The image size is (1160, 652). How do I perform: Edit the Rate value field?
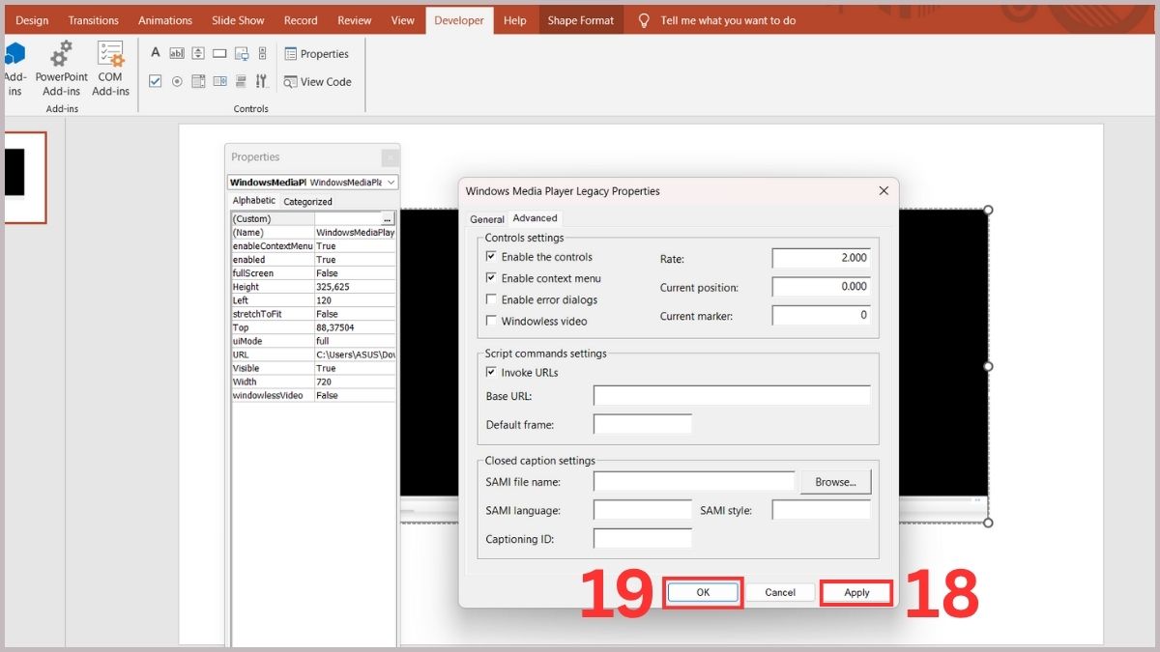(820, 258)
